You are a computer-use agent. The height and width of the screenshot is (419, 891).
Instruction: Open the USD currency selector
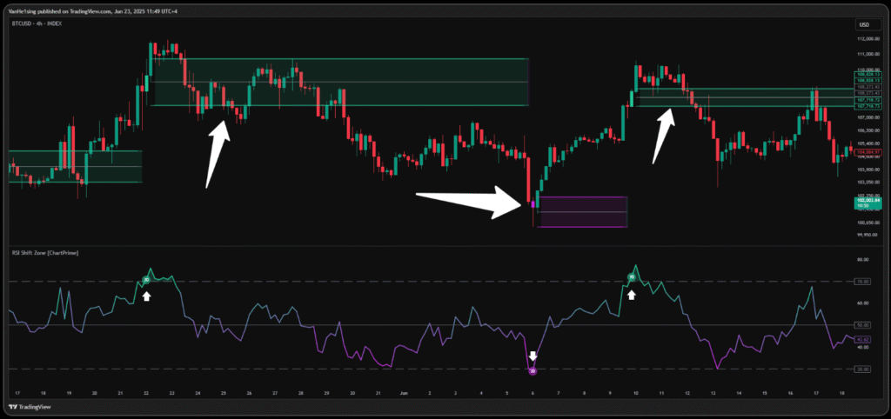[x=863, y=24]
